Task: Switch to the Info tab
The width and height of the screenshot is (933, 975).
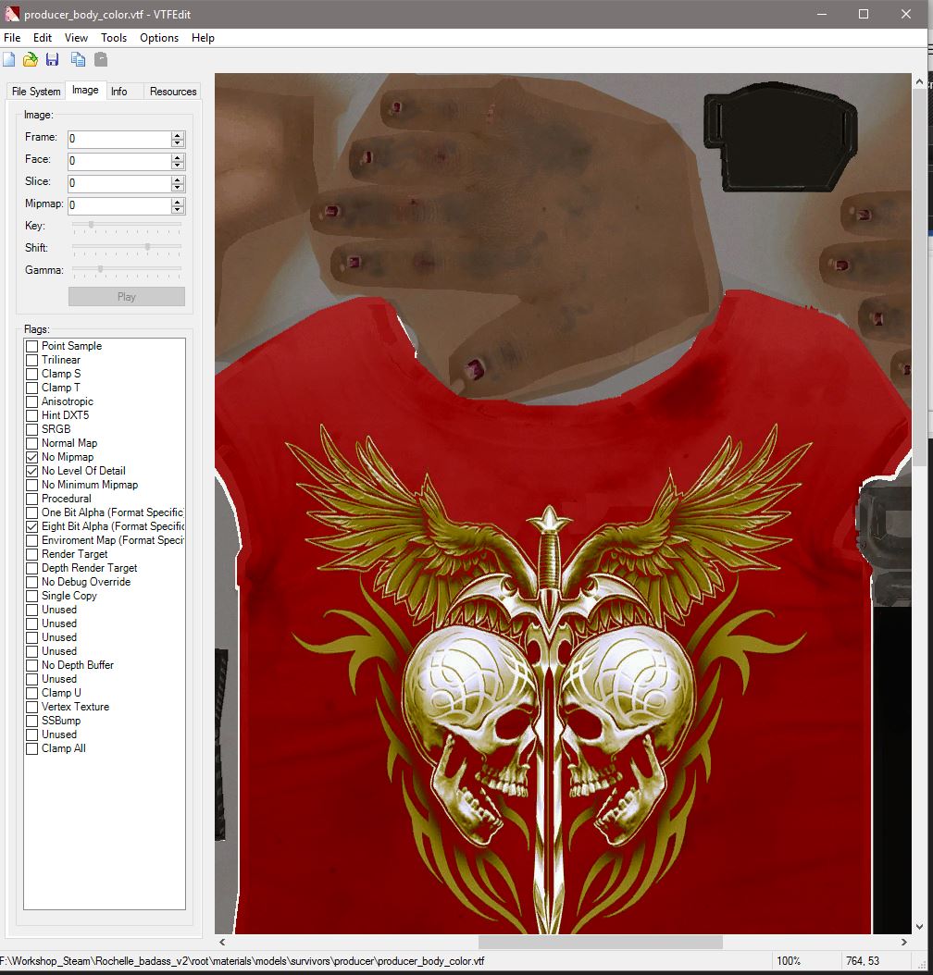Action: [x=118, y=92]
